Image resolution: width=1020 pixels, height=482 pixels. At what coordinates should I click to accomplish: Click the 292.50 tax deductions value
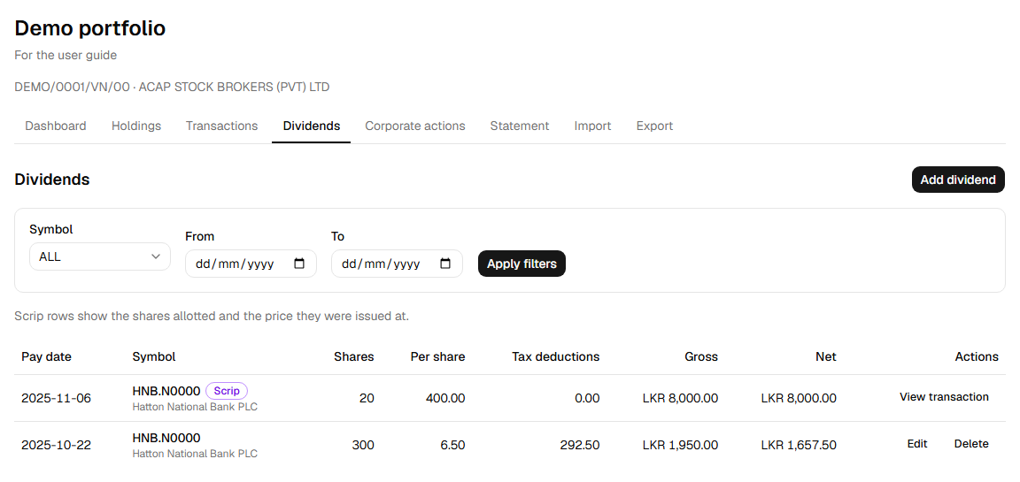(580, 445)
